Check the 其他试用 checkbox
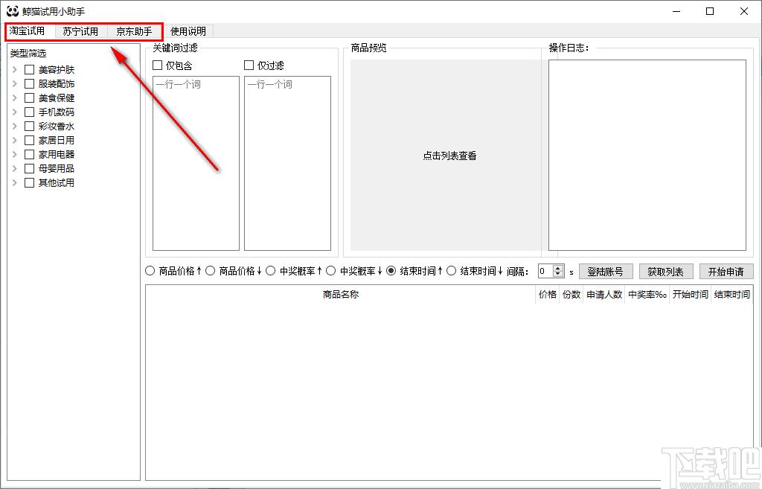The image size is (762, 489). tap(29, 182)
